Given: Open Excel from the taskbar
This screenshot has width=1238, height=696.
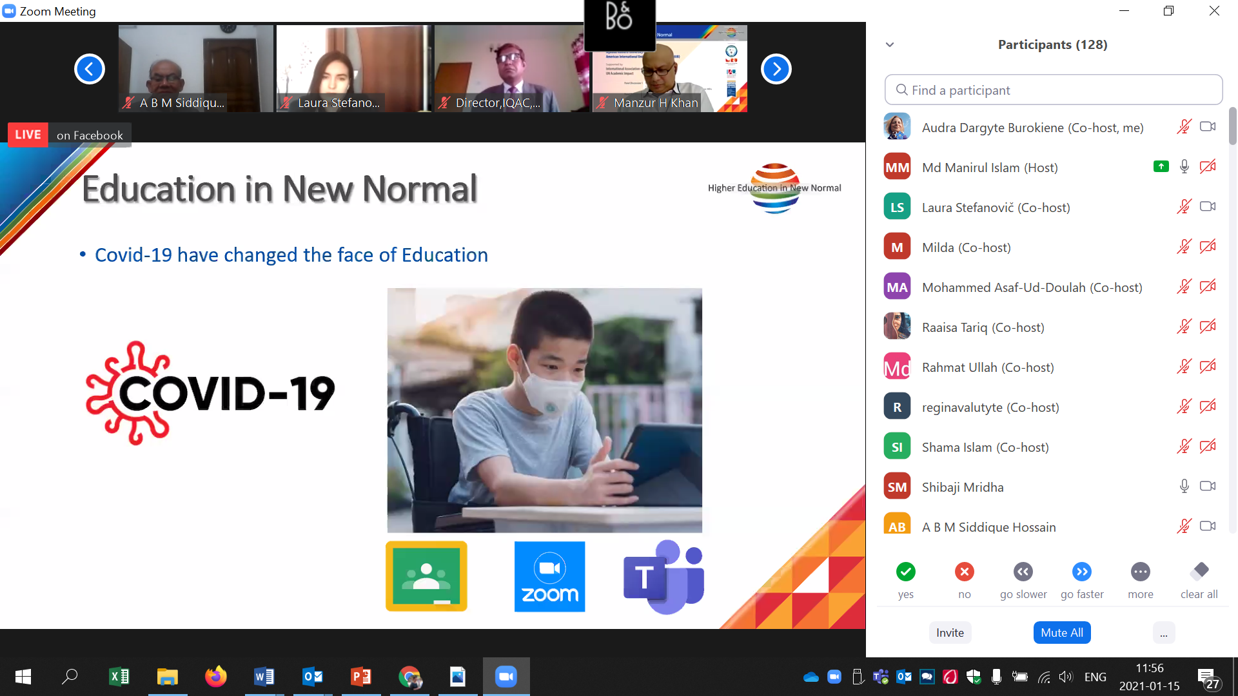Looking at the screenshot, I should pos(119,677).
